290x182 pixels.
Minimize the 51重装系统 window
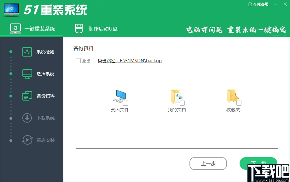[276, 4]
